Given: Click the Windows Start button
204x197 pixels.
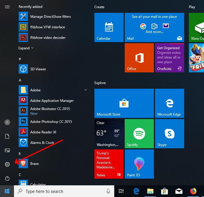Looking at the screenshot, I should 7,191.
